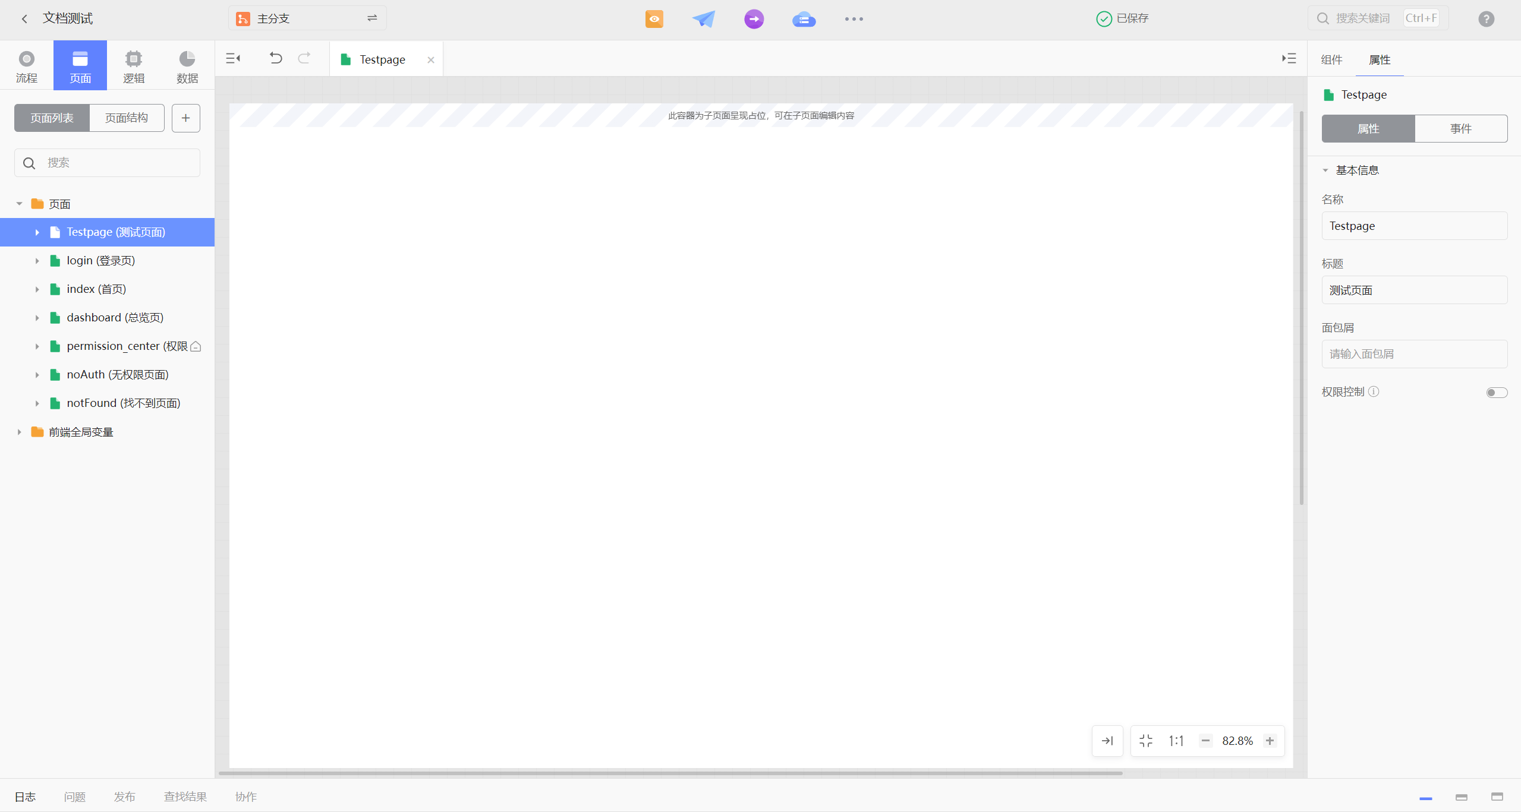Switch to the 逻辑 module tab
Image resolution: width=1521 pixels, height=812 pixels.
click(134, 65)
